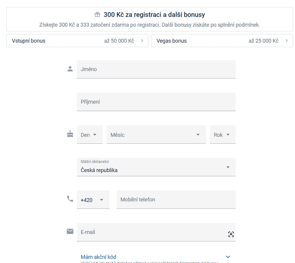Click the gift icon beside bonus headline
295x263 pixels.
click(97, 15)
